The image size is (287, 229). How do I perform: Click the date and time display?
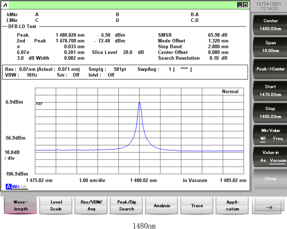(x=268, y=6)
